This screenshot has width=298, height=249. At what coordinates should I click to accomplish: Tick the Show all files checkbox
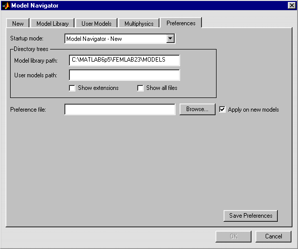point(140,88)
